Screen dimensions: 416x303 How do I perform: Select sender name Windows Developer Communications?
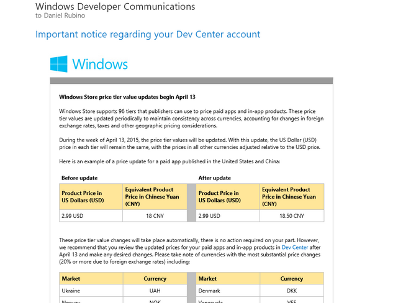115,7
